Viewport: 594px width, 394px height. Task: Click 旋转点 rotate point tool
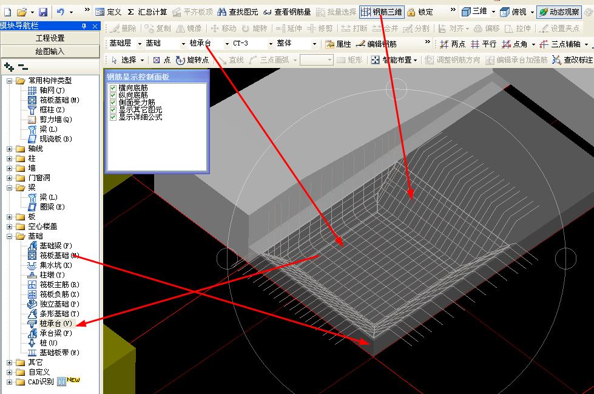click(x=192, y=60)
